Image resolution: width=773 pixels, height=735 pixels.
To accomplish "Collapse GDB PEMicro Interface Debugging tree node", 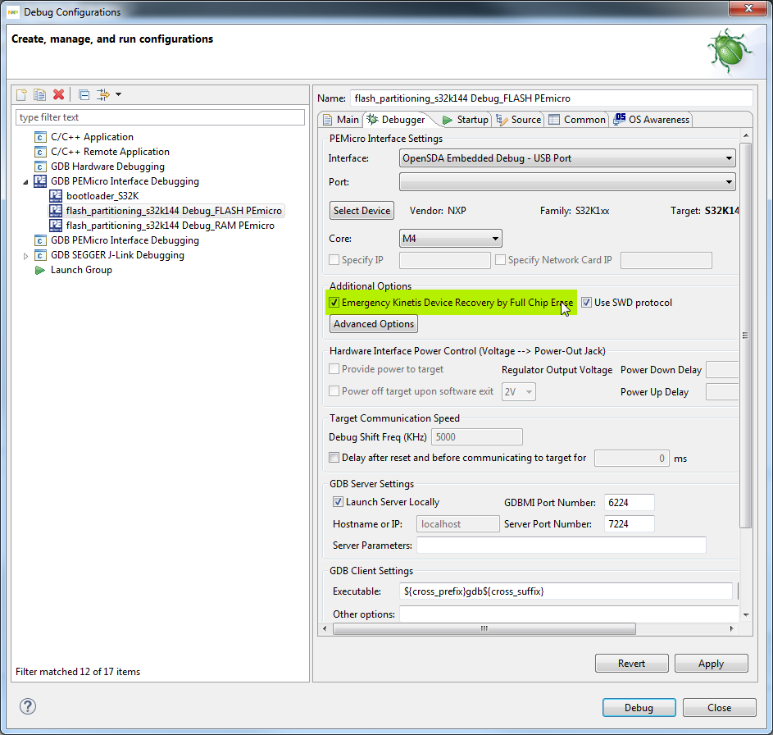I will (25, 182).
